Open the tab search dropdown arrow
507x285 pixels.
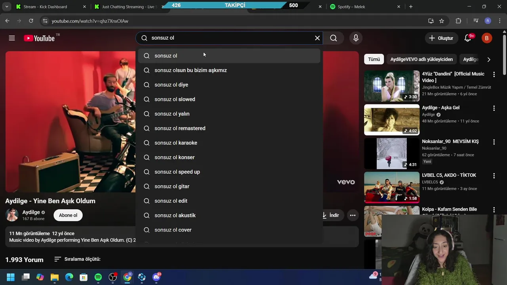(x=7, y=7)
